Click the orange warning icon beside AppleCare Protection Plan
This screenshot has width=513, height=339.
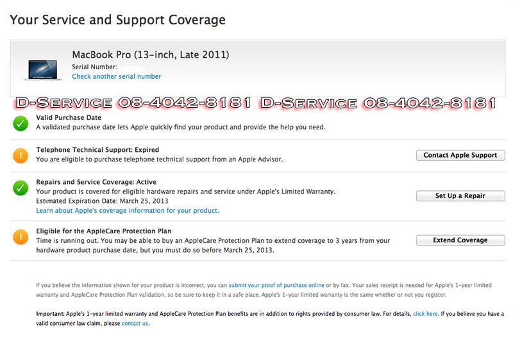(x=21, y=236)
